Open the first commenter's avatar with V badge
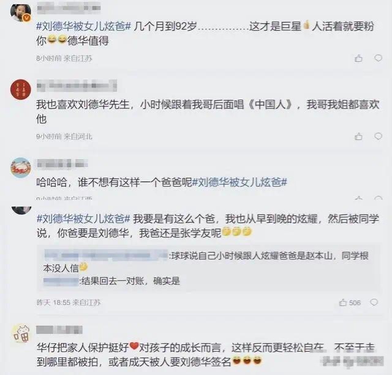Screen dimensions: 392x375 pyautogui.click(x=20, y=12)
